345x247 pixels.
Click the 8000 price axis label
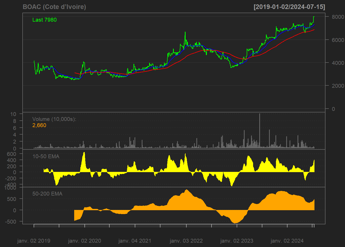[338, 17]
